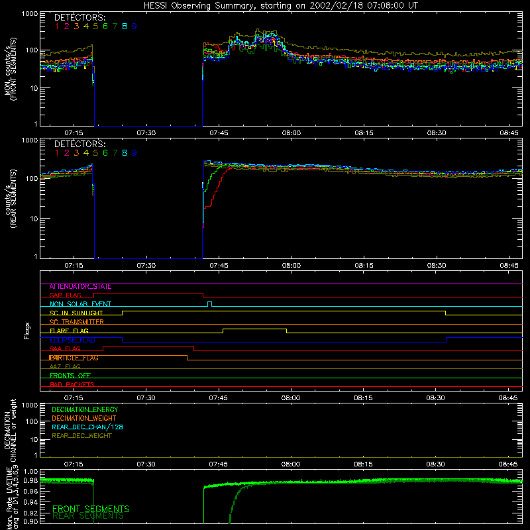This screenshot has width=530, height=530.
Task: Click the SC_IN_SUNLIGHT flag label
Action: (x=76, y=313)
